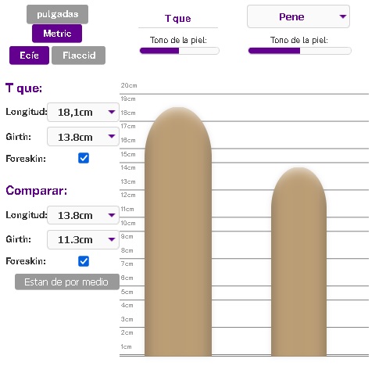Click the arrow icon in Pene dropdown
386x366 pixels.
pyautogui.click(x=343, y=16)
